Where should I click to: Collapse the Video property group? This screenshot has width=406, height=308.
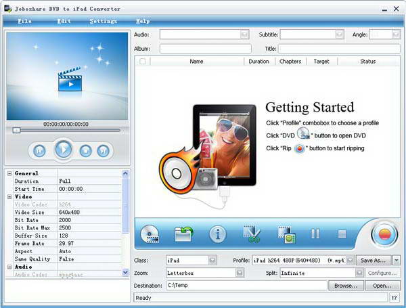pyautogui.click(x=9, y=196)
